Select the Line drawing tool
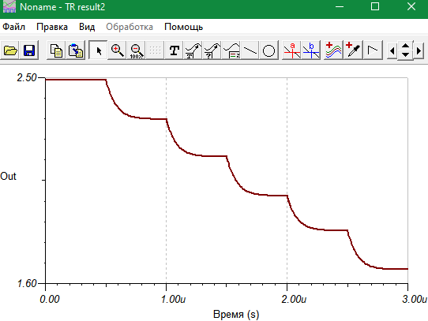The height and width of the screenshot is (321, 428). point(250,50)
